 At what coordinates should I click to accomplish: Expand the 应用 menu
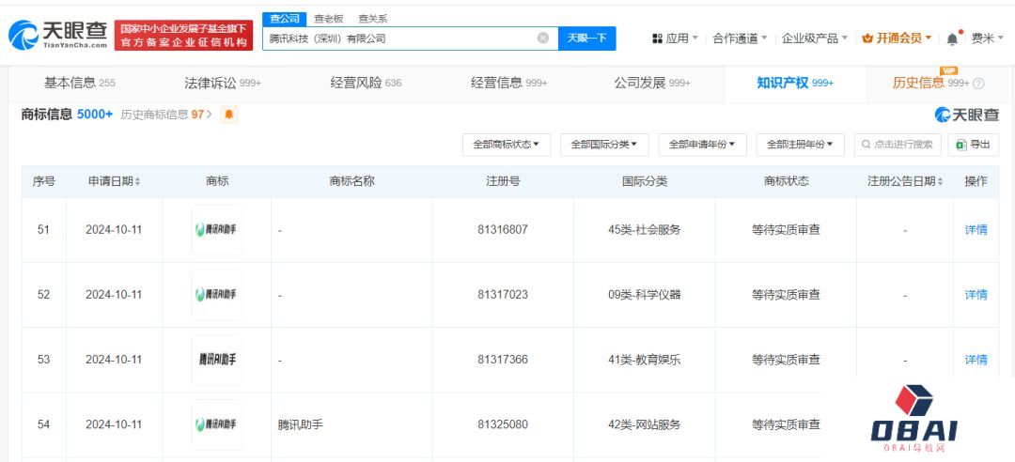675,38
